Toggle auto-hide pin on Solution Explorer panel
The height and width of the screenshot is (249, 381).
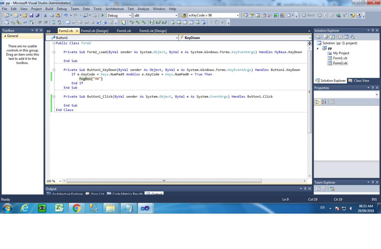373,31
